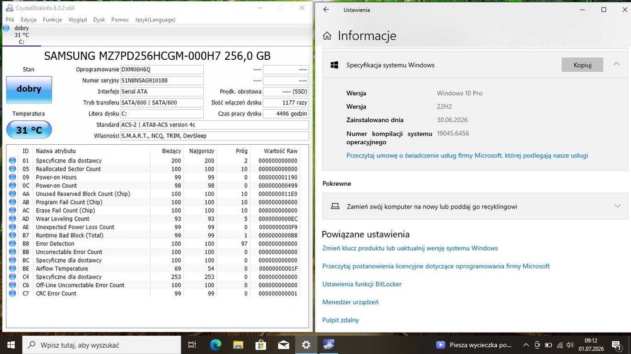The height and width of the screenshot is (354, 631).
Task: Click the 'Wartość Raw' column header
Action: pos(281,151)
